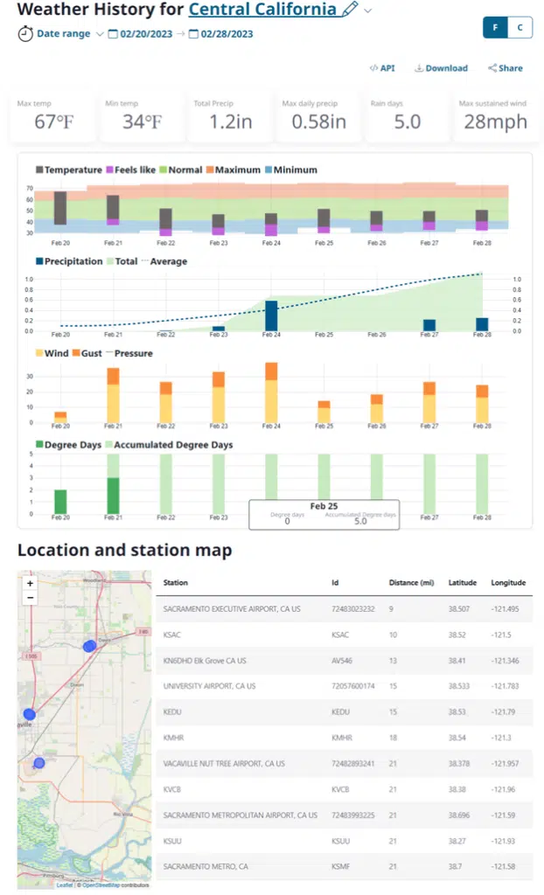Click the Precipitation legend color swatch

[x=40, y=261]
